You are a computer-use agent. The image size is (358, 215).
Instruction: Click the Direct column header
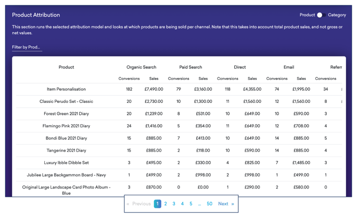point(239,67)
